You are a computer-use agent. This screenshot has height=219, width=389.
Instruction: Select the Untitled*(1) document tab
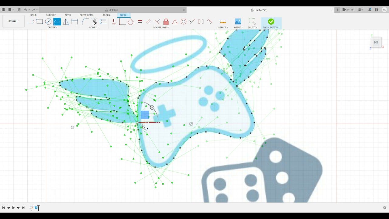(x=260, y=10)
